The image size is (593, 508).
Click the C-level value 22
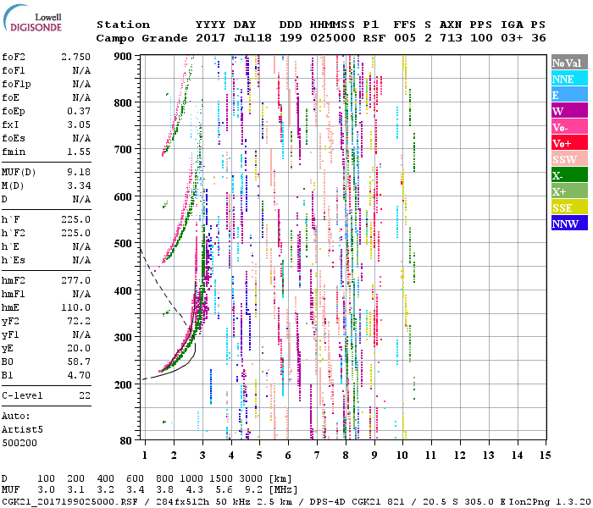point(85,396)
